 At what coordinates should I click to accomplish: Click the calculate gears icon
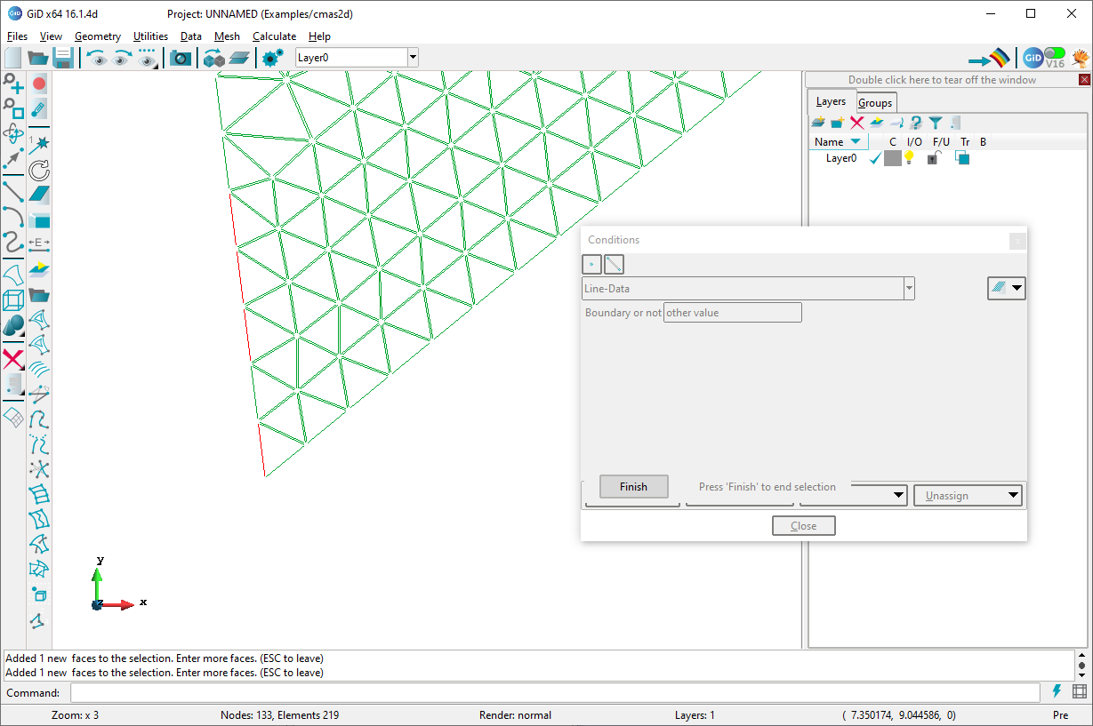tap(272, 58)
